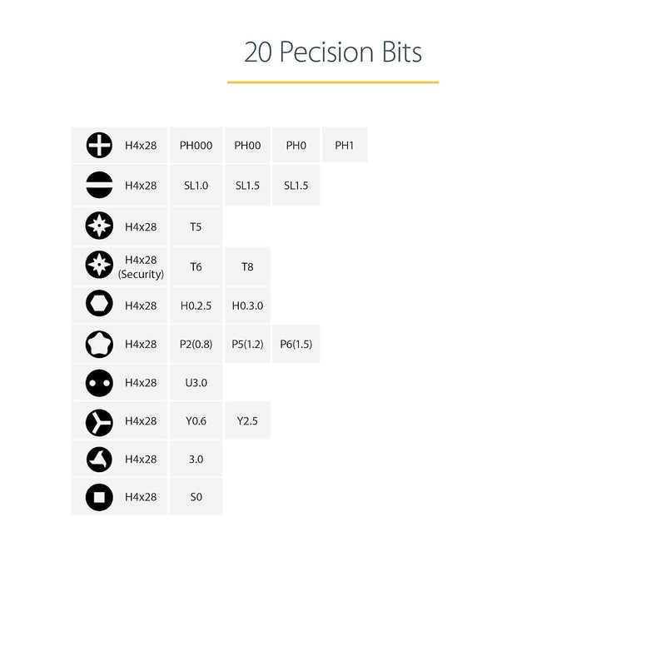Click the square bit icon
The width and height of the screenshot is (666, 666).
[99, 497]
